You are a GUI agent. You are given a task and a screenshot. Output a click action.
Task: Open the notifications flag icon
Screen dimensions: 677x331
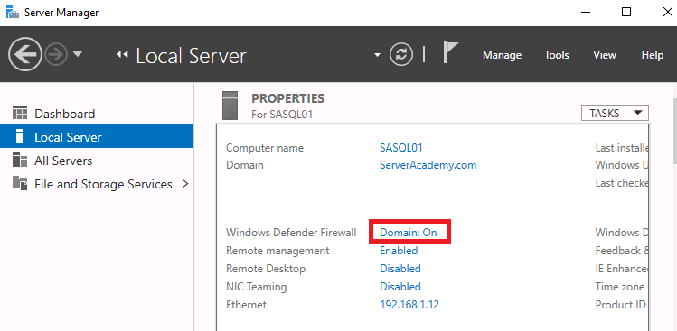click(x=450, y=52)
